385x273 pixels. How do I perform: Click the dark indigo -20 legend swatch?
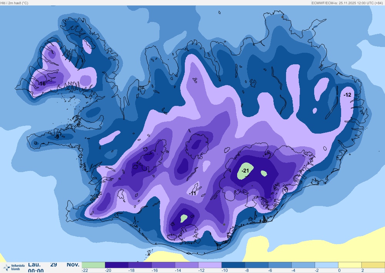(117, 265)
